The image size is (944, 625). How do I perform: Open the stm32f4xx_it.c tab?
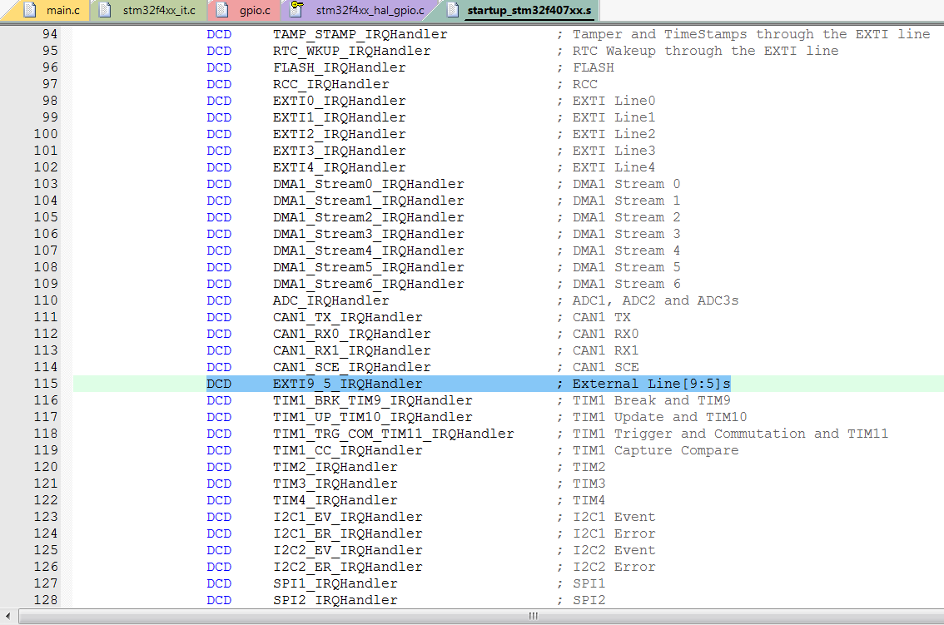pos(147,10)
